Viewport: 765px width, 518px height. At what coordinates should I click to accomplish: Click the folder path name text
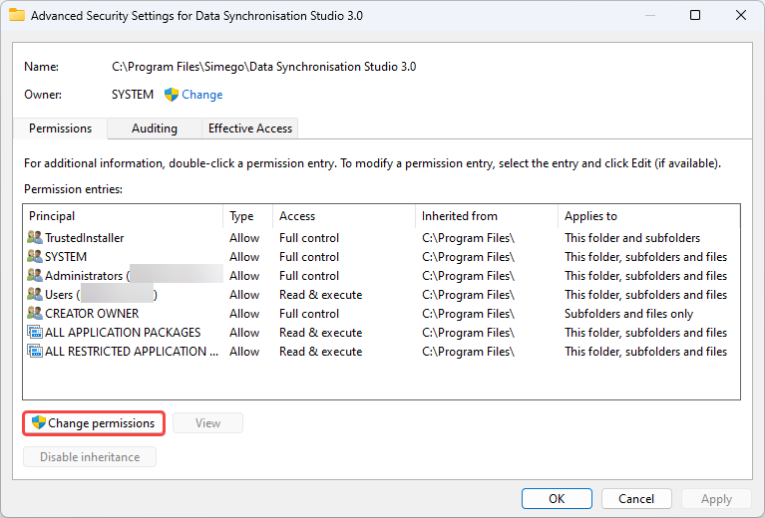tap(263, 67)
